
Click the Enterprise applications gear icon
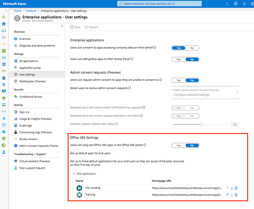tap(17, 18)
